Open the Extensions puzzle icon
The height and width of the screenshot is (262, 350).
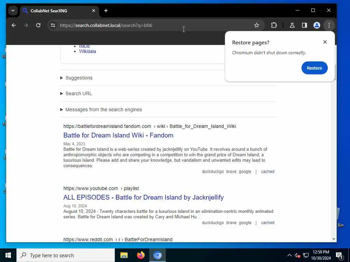click(274, 25)
